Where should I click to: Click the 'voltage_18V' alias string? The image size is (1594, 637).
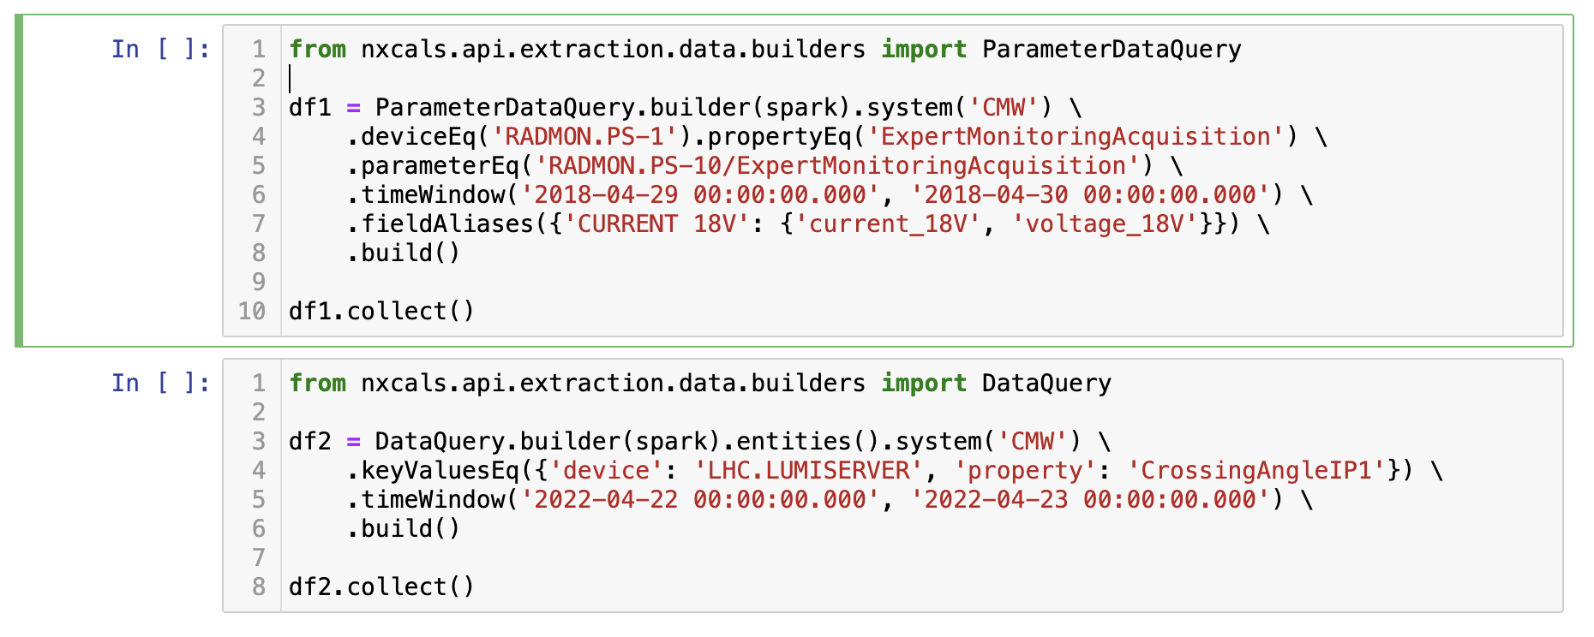click(x=1105, y=223)
